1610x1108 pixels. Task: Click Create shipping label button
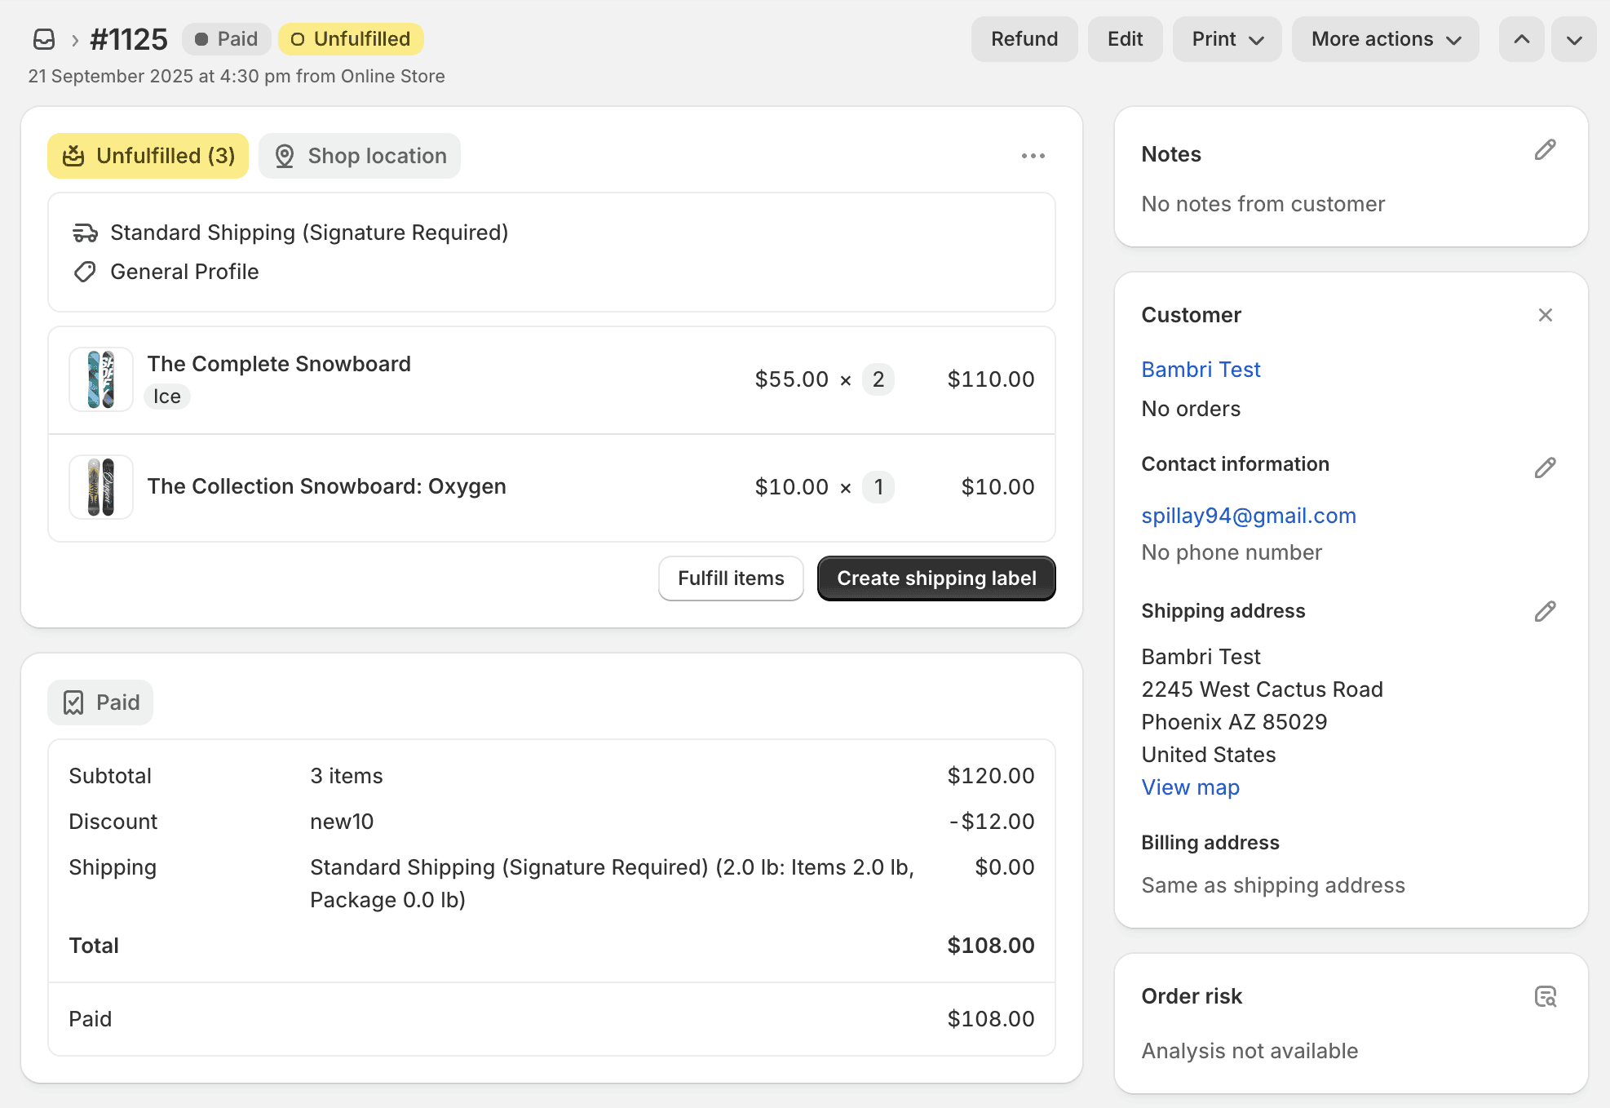936,578
